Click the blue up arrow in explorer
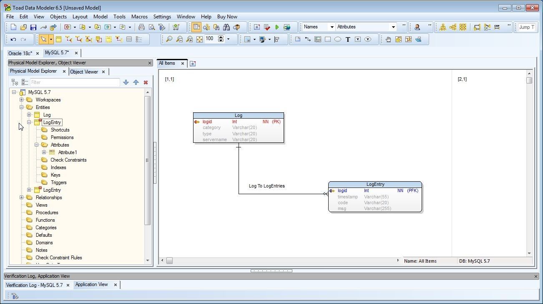The width and height of the screenshot is (543, 304). (x=136, y=82)
